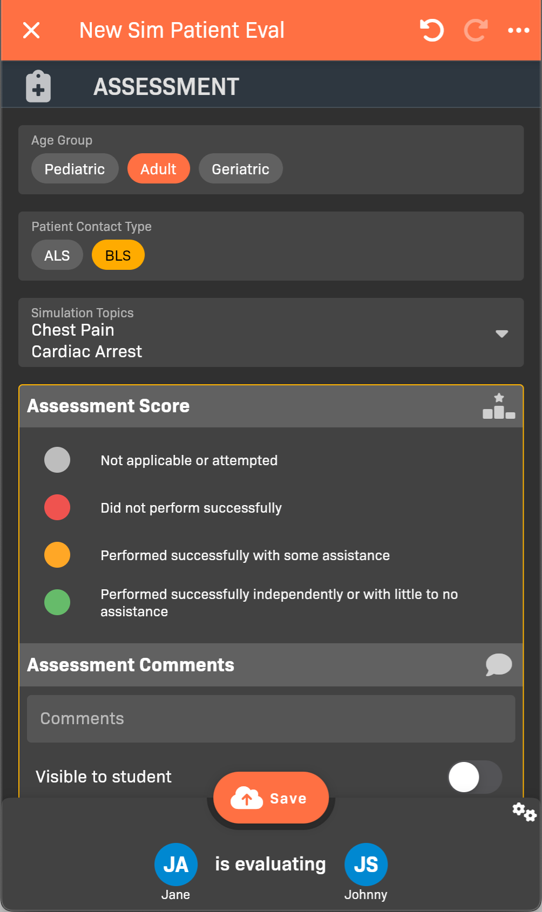Select red Did not perform successfully score
Screen dimensions: 542x912
click(57, 508)
